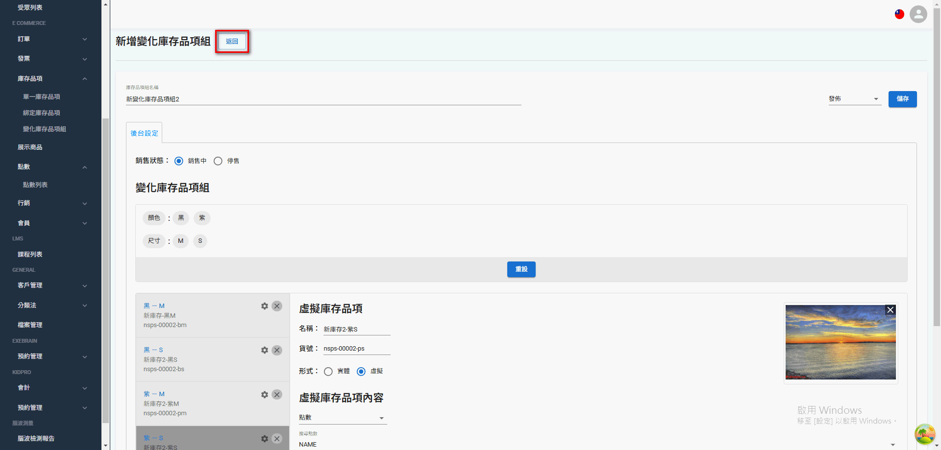941x450 pixels.
Task: Click the 顏色 attribute chip
Action: (154, 218)
